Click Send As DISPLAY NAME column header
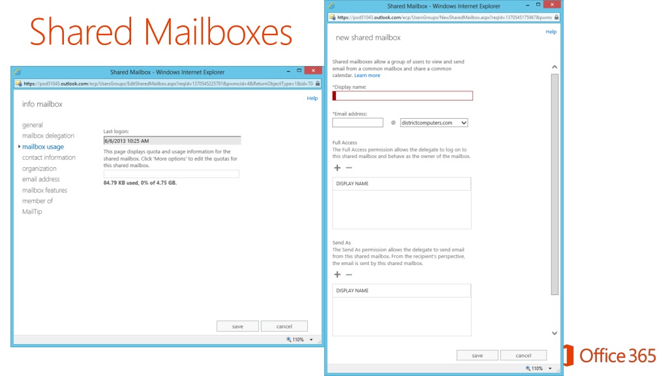 402,290
